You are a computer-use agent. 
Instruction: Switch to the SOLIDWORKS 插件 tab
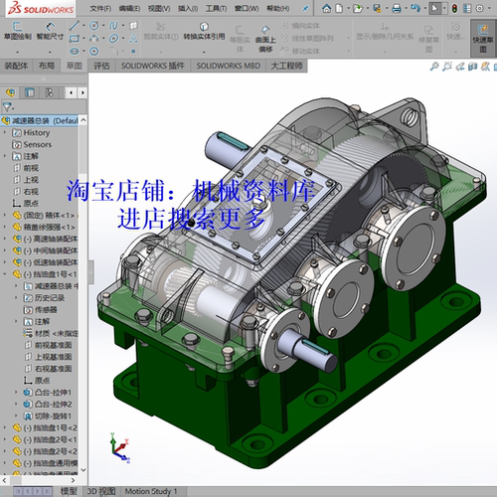click(153, 66)
